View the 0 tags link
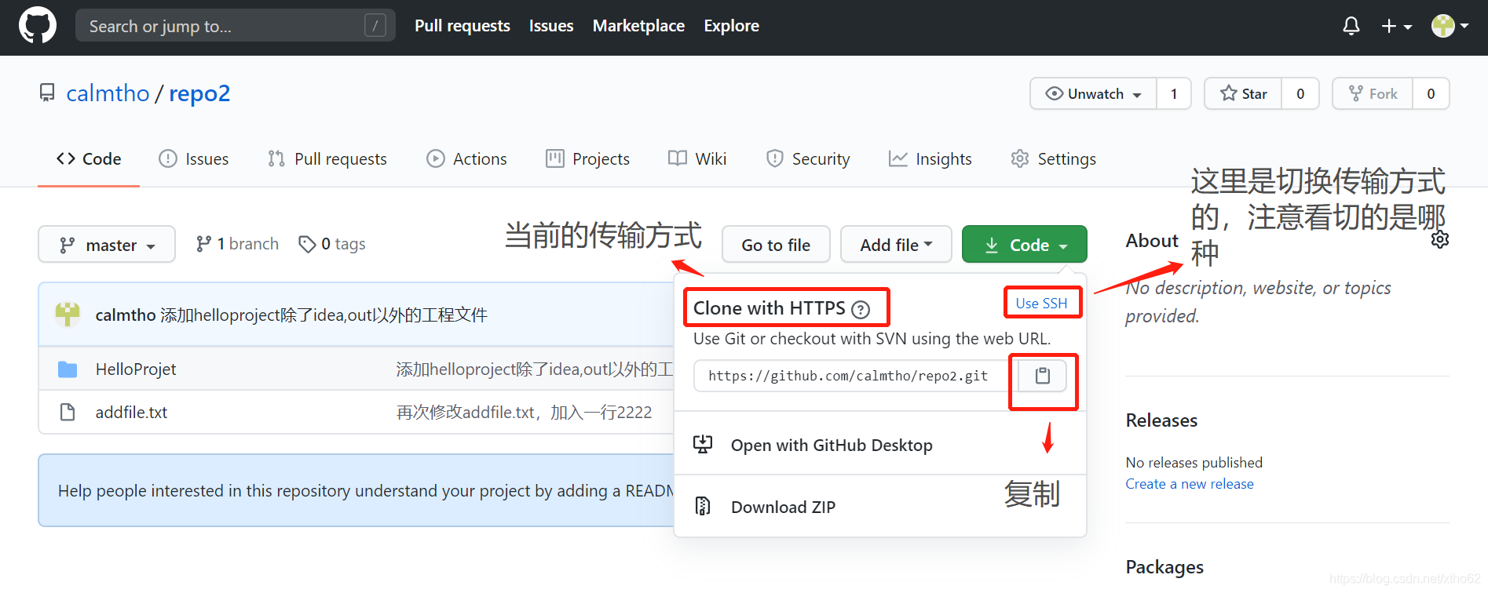1488x593 pixels. [332, 244]
